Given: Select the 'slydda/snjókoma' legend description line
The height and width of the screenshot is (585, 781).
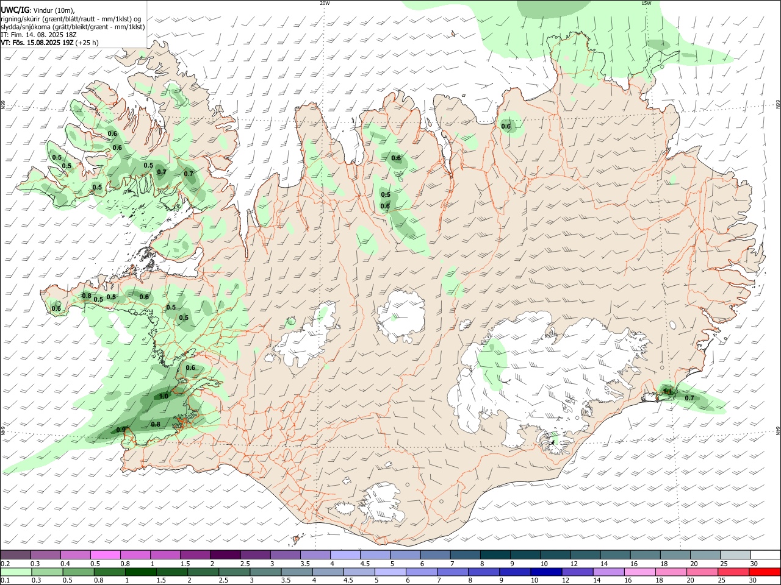Looking at the screenshot, I should pos(73,27).
